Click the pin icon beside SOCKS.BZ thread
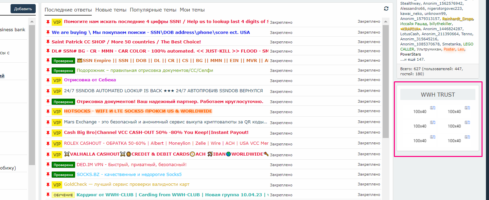The width and height of the screenshot is (489, 200). 48,174
